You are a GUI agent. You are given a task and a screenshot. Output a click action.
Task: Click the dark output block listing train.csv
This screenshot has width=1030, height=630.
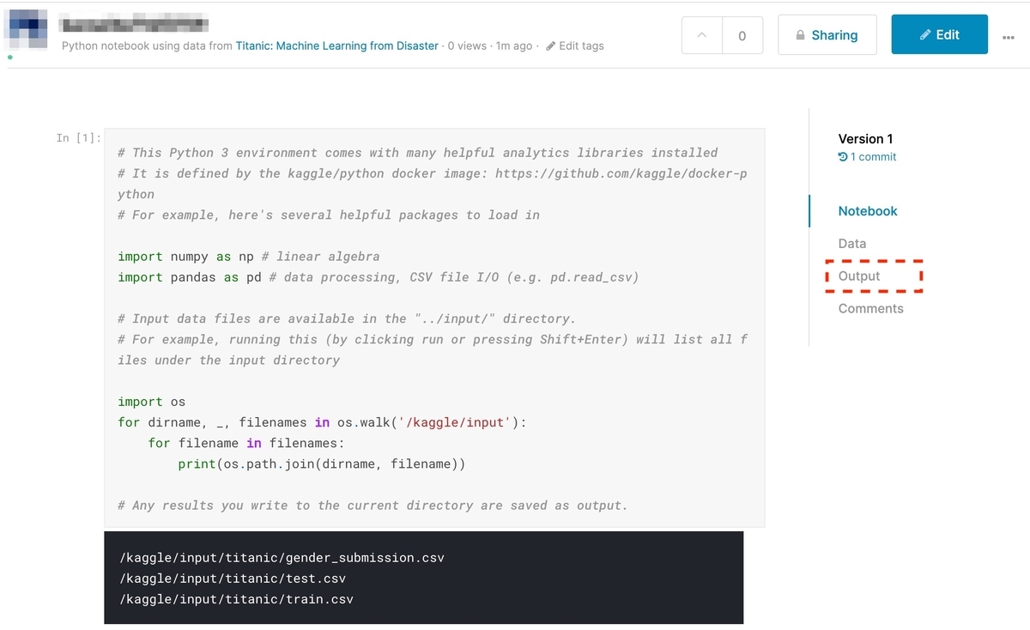pos(424,578)
